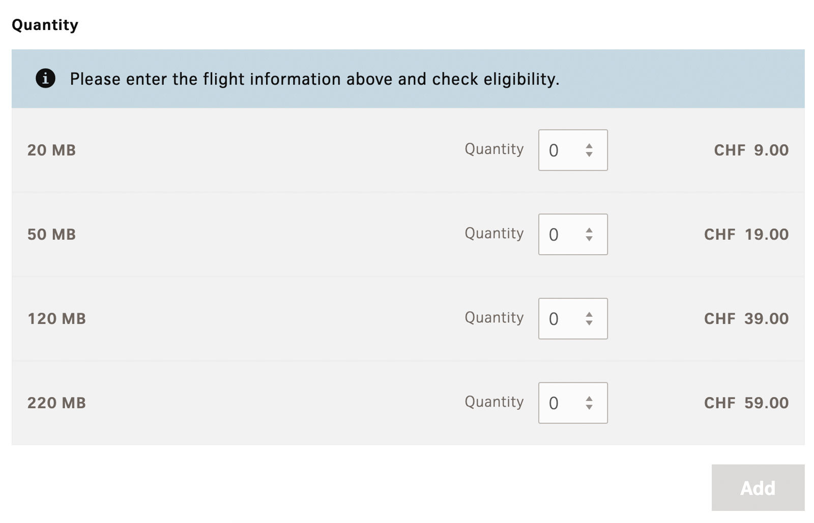The height and width of the screenshot is (523, 814).
Task: Click the 220 MB package label
Action: 56,403
